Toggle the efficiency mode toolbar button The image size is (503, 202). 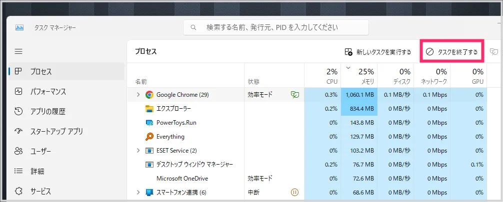(493, 52)
